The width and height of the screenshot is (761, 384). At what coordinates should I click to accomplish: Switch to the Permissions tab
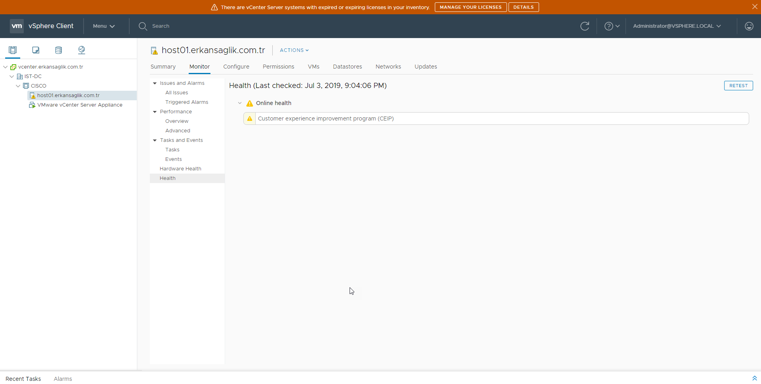pyautogui.click(x=278, y=67)
